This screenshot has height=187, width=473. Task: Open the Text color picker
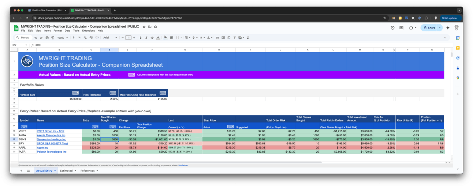point(158,38)
